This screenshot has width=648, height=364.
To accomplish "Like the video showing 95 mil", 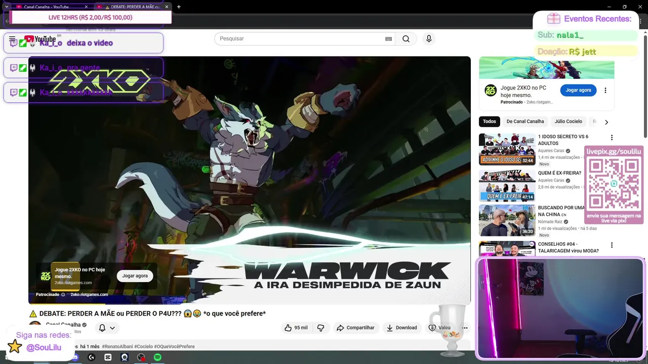I will coord(296,328).
